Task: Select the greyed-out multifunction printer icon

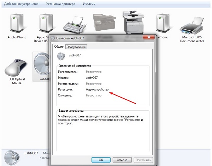Action: [x=104, y=22]
